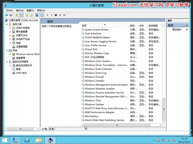Collapse the 服务和应用程序 tree node
The height and width of the screenshot is (144, 193).
[x=7, y=62]
